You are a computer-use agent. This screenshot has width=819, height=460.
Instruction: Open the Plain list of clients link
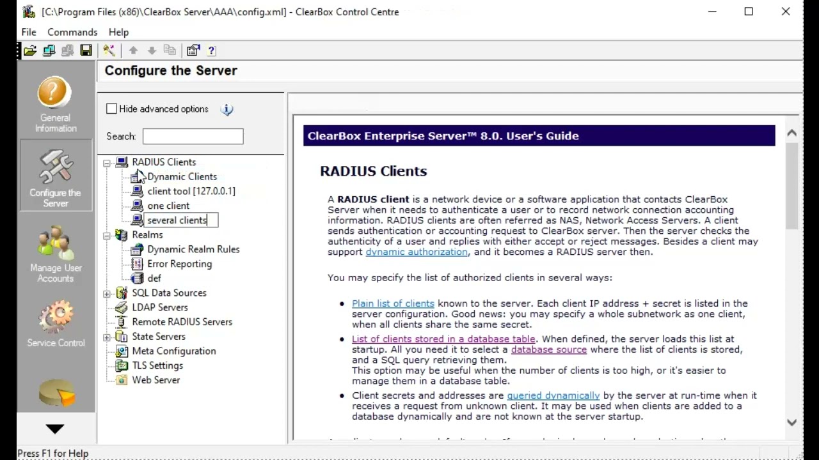pos(393,303)
